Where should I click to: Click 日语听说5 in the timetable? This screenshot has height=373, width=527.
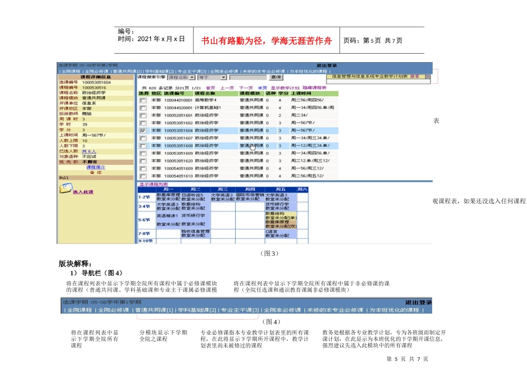pos(192,195)
